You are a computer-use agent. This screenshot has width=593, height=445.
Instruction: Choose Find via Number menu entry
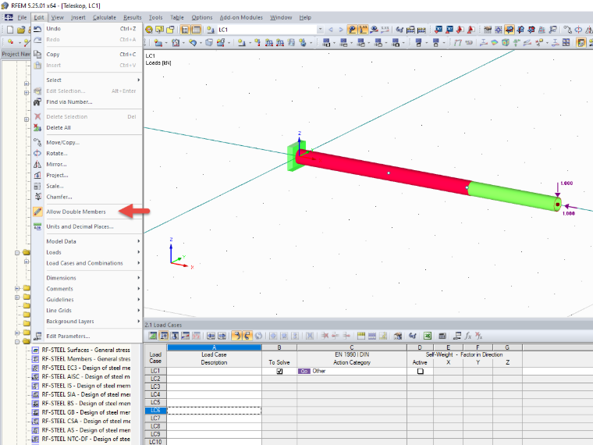point(69,102)
